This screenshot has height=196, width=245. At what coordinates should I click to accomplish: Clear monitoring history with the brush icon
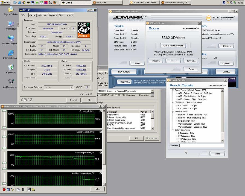[x=13, y=190]
